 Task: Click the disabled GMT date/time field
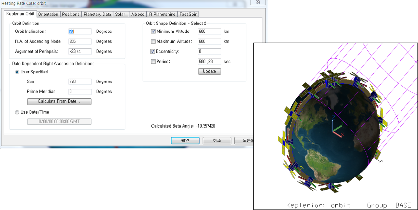[59, 122]
